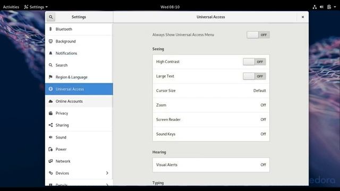
Task: Click the Notifications bell icon
Action: (50, 53)
